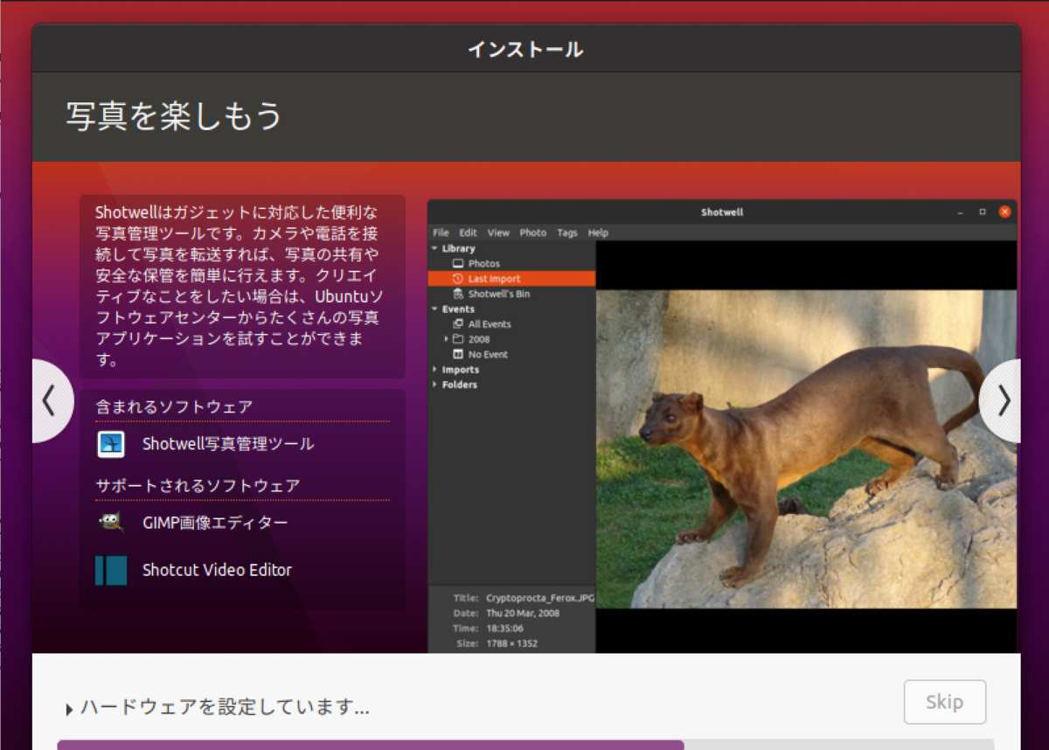The width and height of the screenshot is (1049, 750).
Task: Open Shotwell's Bin in the sidebar
Action: click(498, 294)
